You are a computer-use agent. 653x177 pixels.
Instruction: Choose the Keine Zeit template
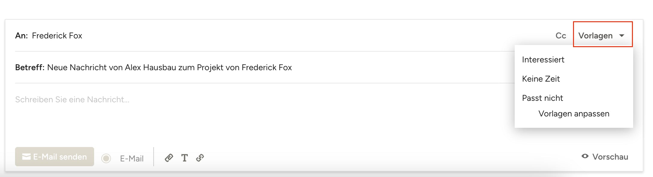541,79
